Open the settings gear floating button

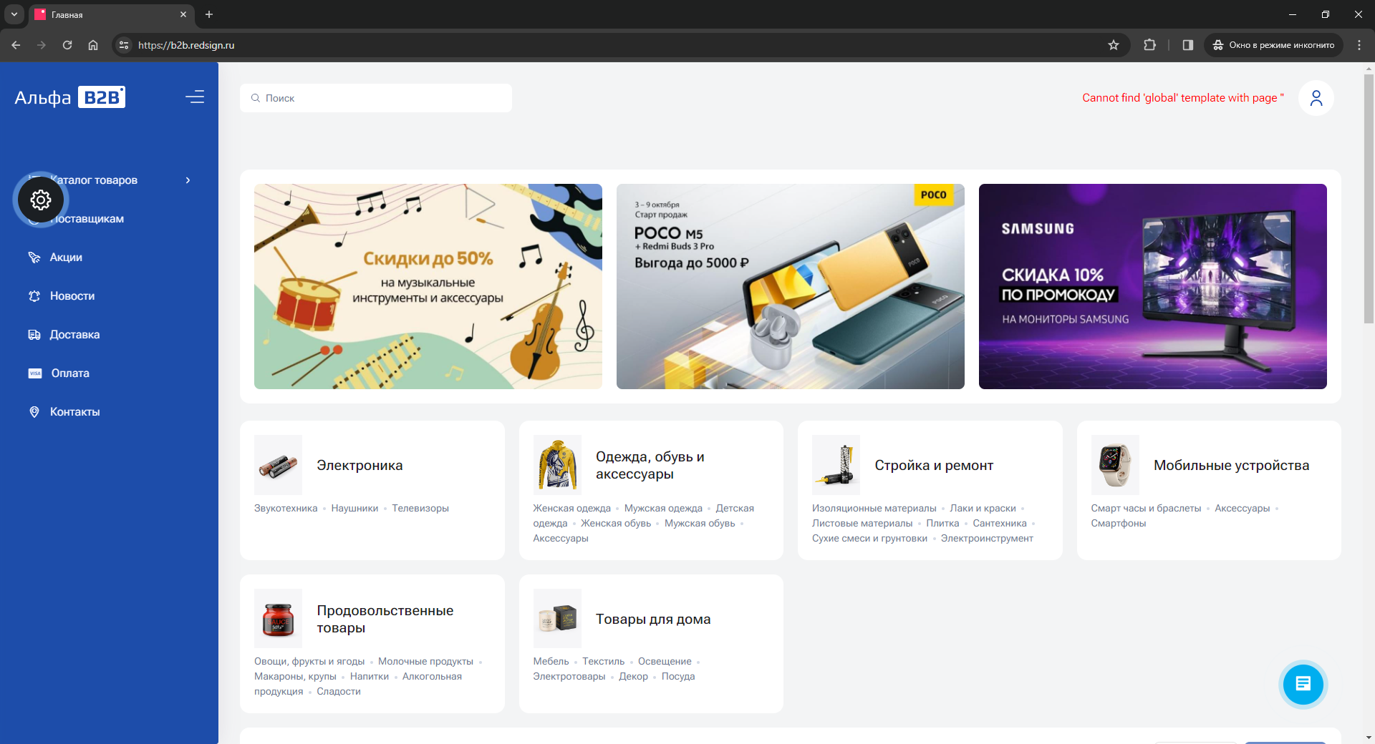pyautogui.click(x=41, y=200)
